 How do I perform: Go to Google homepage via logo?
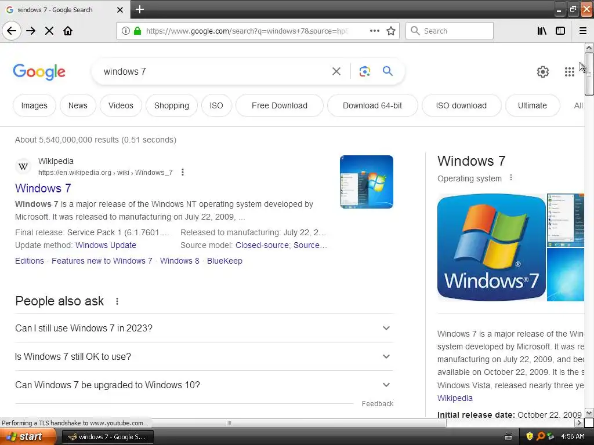(x=39, y=71)
